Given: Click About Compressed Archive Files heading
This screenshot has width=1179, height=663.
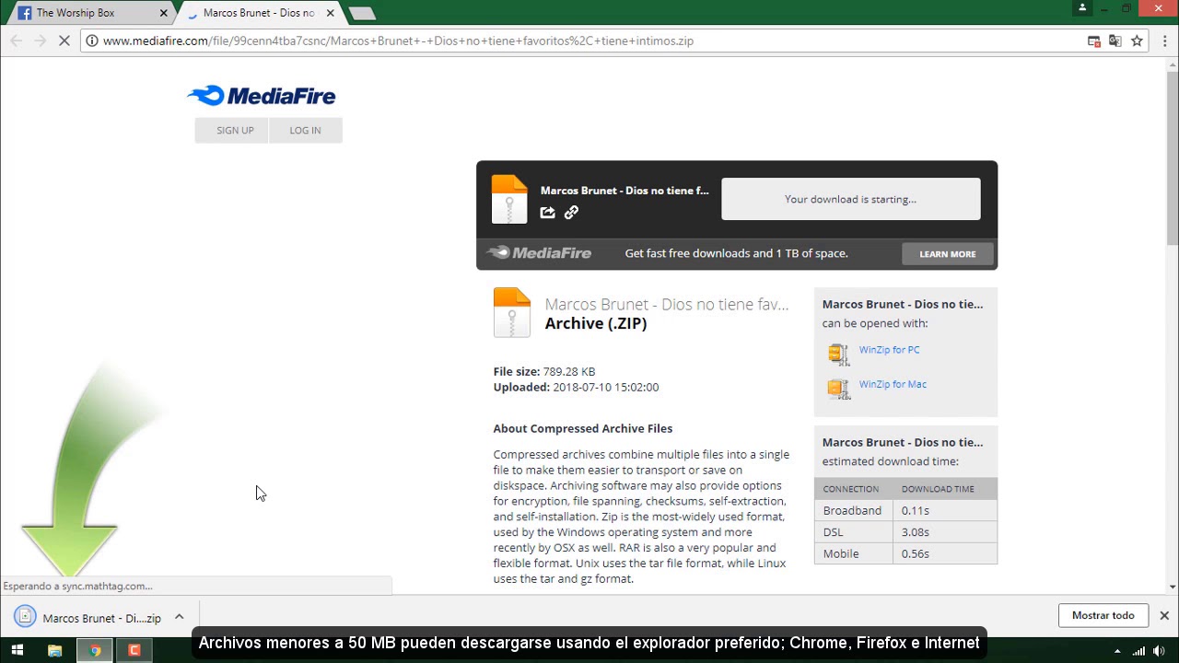Looking at the screenshot, I should point(583,428).
